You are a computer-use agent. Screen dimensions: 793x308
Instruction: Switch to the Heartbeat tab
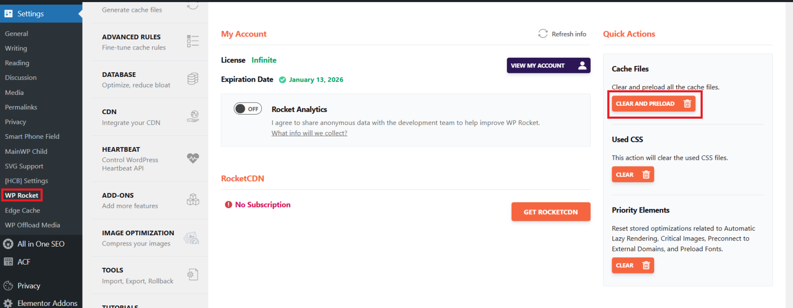[121, 150]
